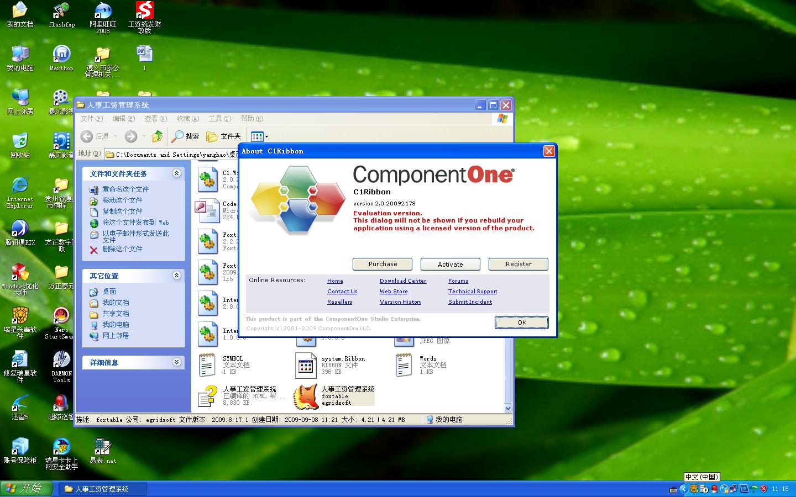Select the 账号保险柜 desktop icon

click(x=20, y=451)
